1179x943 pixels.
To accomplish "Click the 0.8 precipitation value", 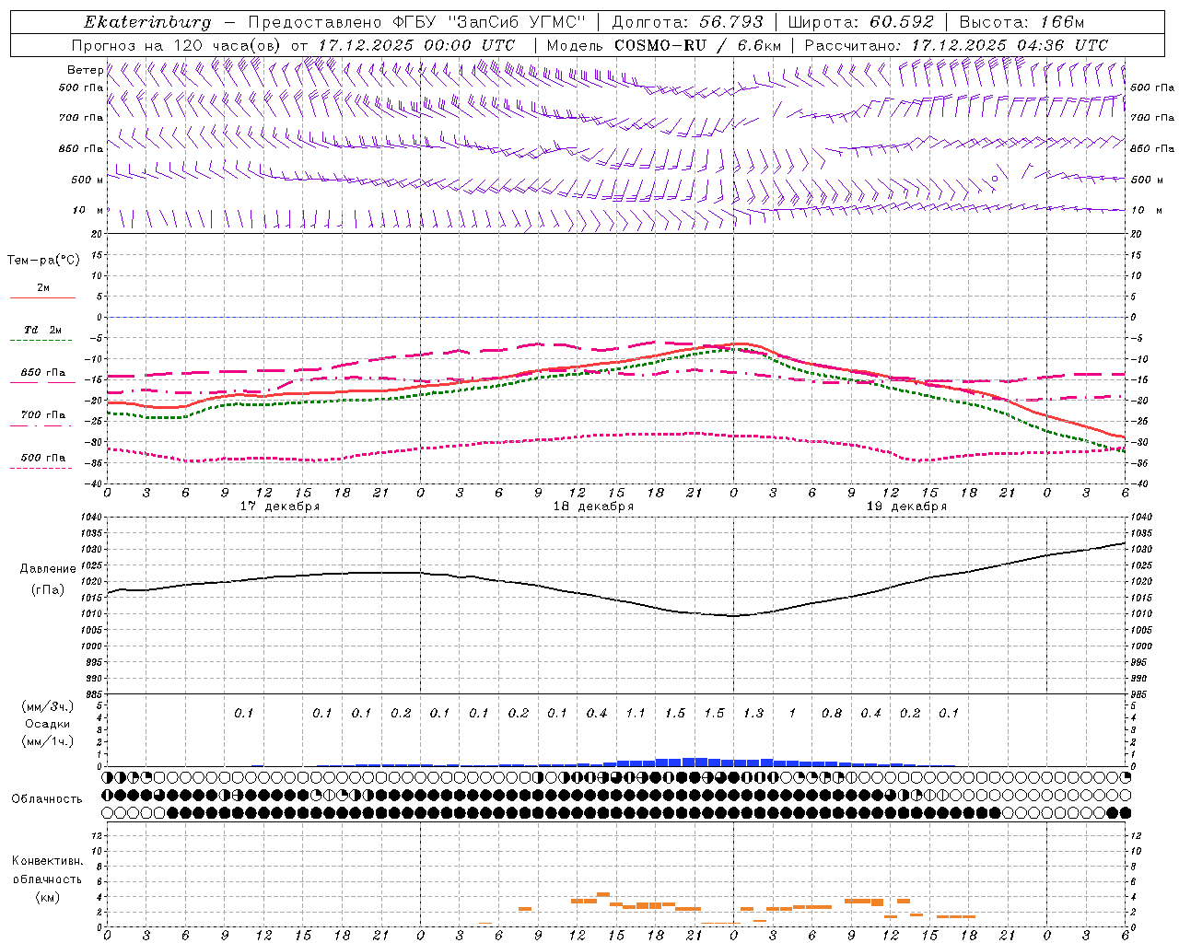I will click(832, 714).
